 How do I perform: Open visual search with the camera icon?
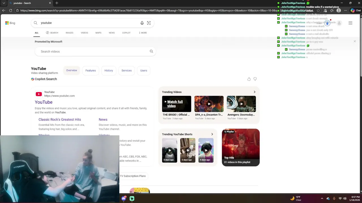[149, 23]
